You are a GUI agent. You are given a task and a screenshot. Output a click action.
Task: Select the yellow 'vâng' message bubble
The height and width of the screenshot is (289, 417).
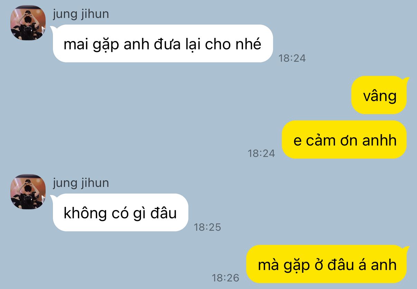(380, 95)
